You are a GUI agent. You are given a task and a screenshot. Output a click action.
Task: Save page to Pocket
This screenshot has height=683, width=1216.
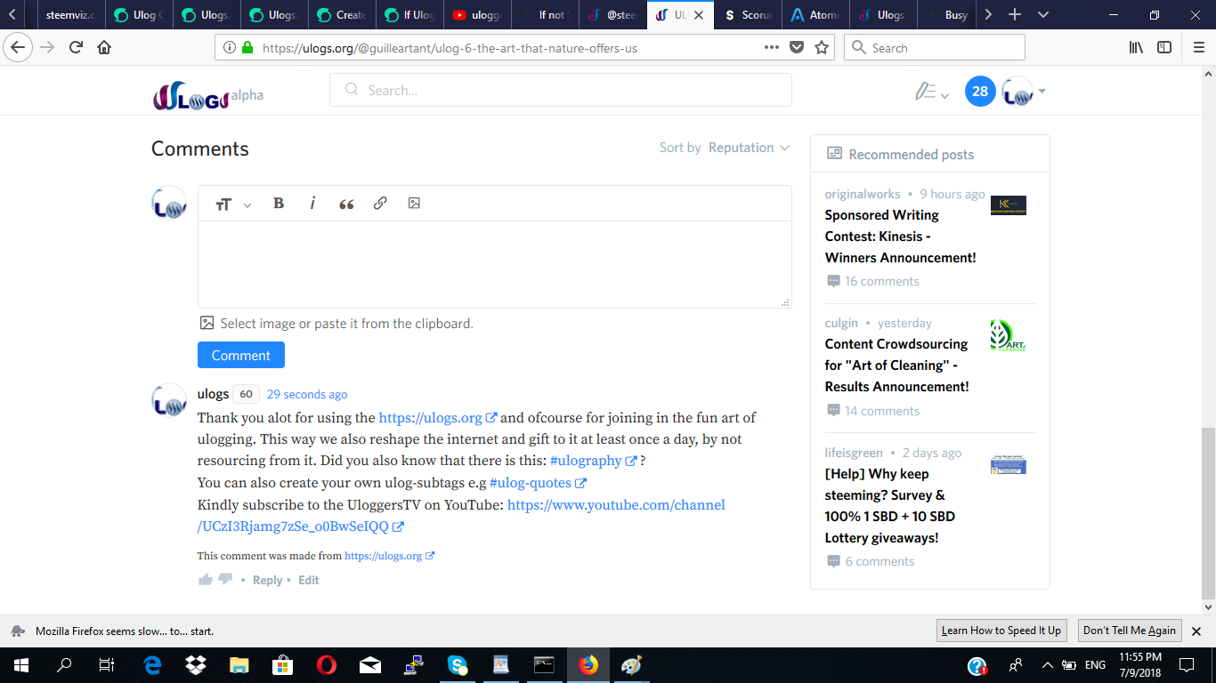click(797, 47)
